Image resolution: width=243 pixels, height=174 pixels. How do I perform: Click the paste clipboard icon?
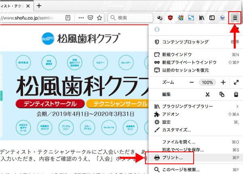point(236,94)
